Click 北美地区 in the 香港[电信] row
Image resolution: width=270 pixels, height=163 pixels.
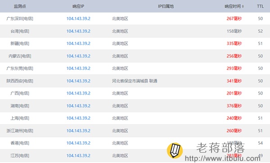(120, 143)
